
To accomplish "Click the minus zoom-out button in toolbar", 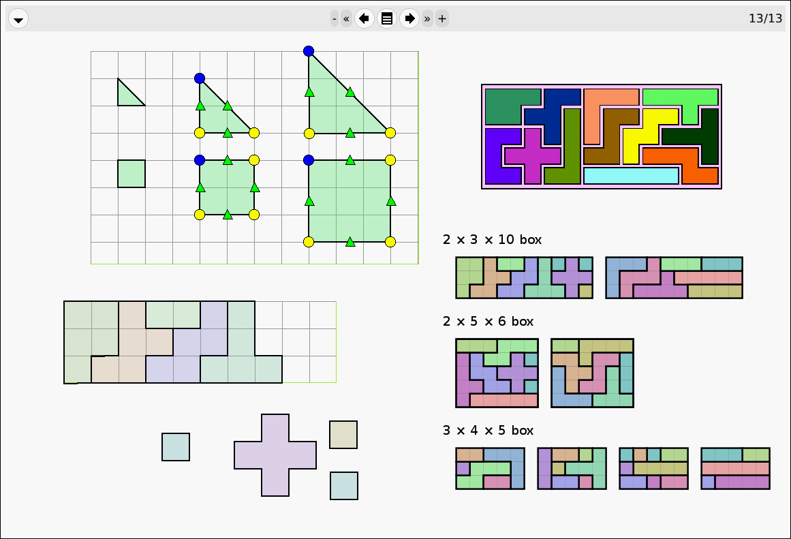I will tap(335, 19).
